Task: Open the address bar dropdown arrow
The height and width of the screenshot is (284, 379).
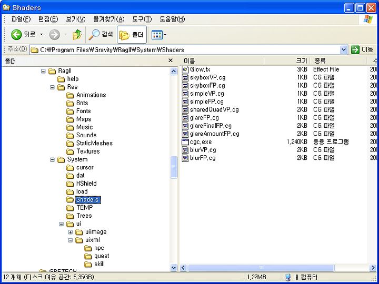Action: 343,50
